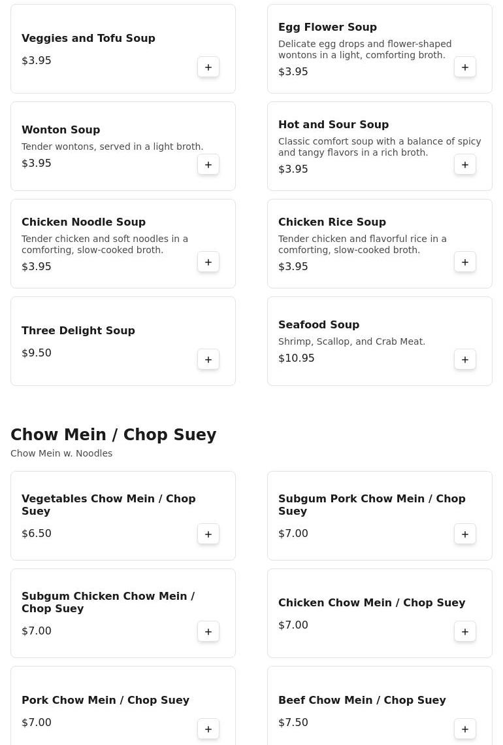Add Veggies and Tofu Soup to order
503x745 pixels.
click(x=208, y=67)
